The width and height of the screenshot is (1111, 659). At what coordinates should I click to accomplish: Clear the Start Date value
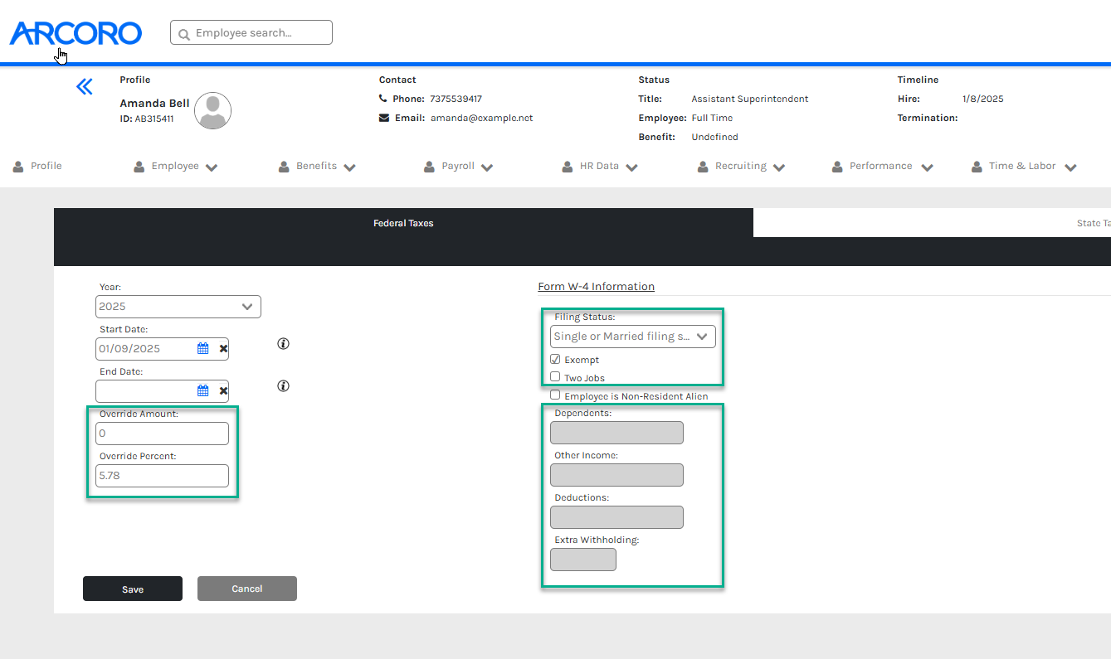coord(223,349)
